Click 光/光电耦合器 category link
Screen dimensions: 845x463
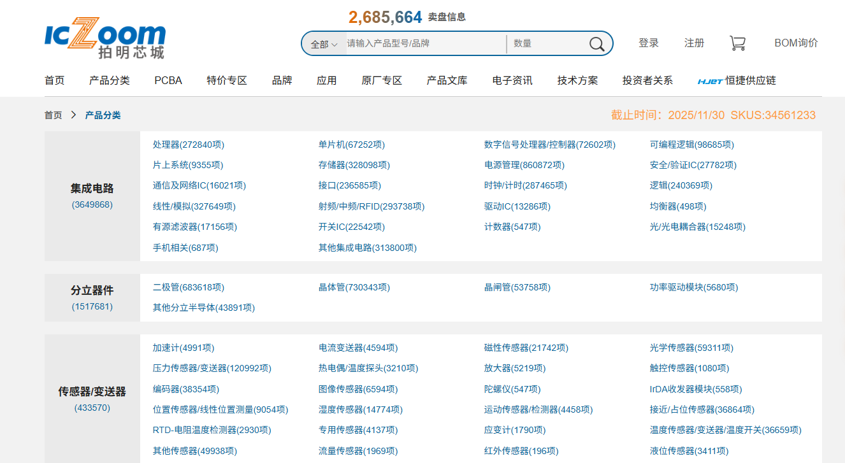pos(698,227)
